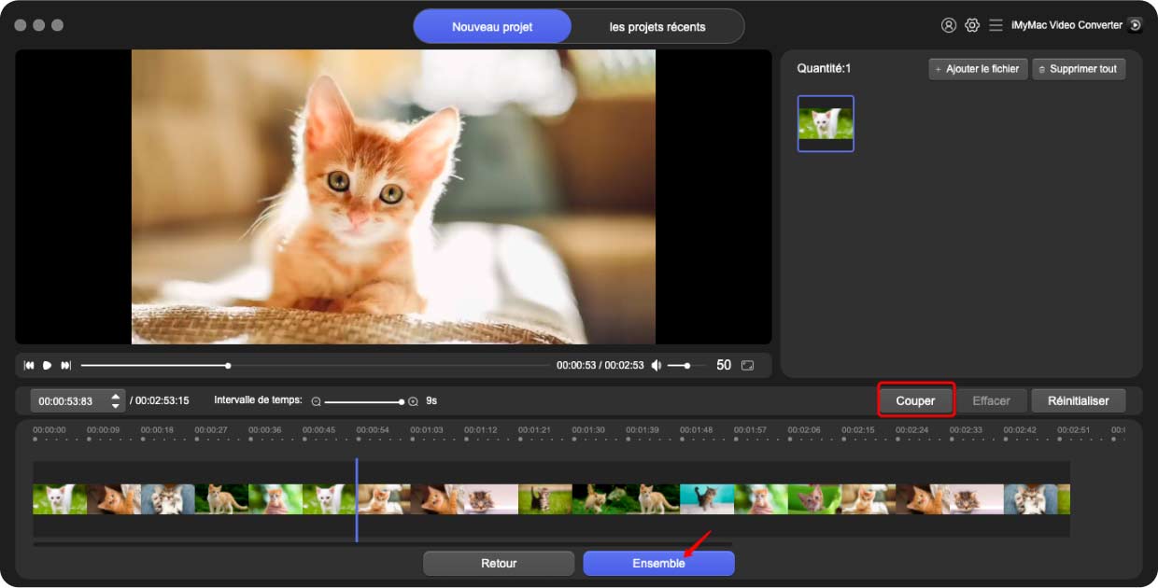Viewport: 1158px width, 588px height.
Task: Click Supprimer tout button
Action: [x=1079, y=69]
